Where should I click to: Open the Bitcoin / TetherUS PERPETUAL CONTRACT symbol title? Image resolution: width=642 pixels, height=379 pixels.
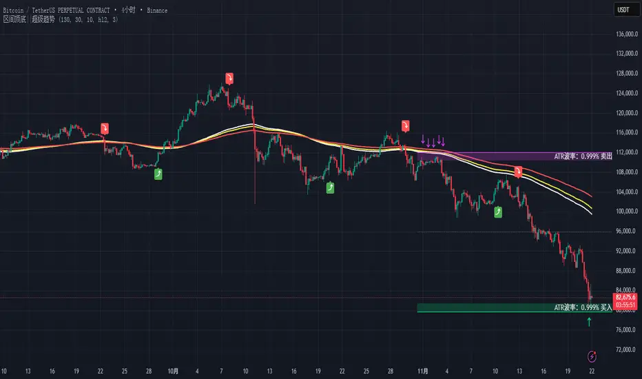point(56,10)
